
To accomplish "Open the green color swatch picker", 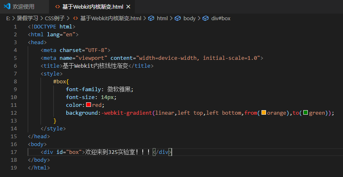I will pyautogui.click(x=306, y=113).
